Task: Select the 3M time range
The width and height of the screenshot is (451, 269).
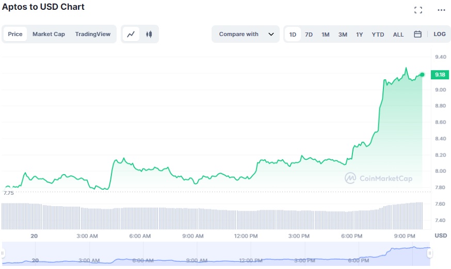Action: coord(343,35)
